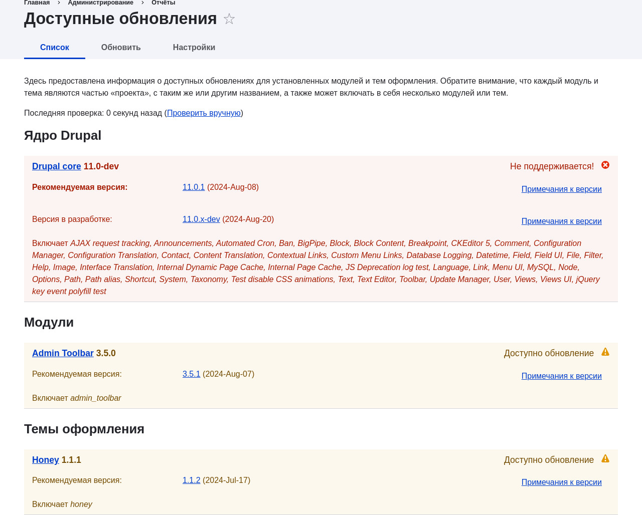Viewport: 642px width, 515px height.
Task: Click the 11.0-dev version text
Action: (x=101, y=166)
